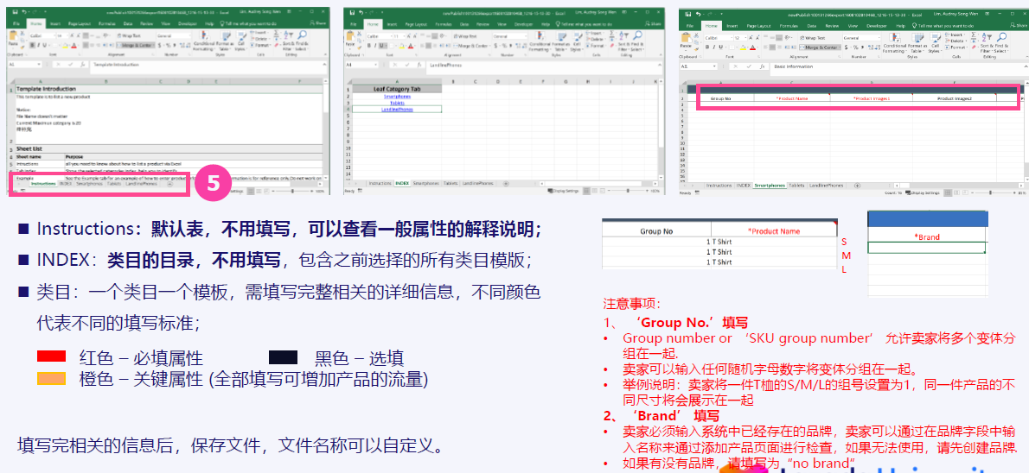Expand Format cells dropdown in right Excel window

pyautogui.click(x=967, y=47)
